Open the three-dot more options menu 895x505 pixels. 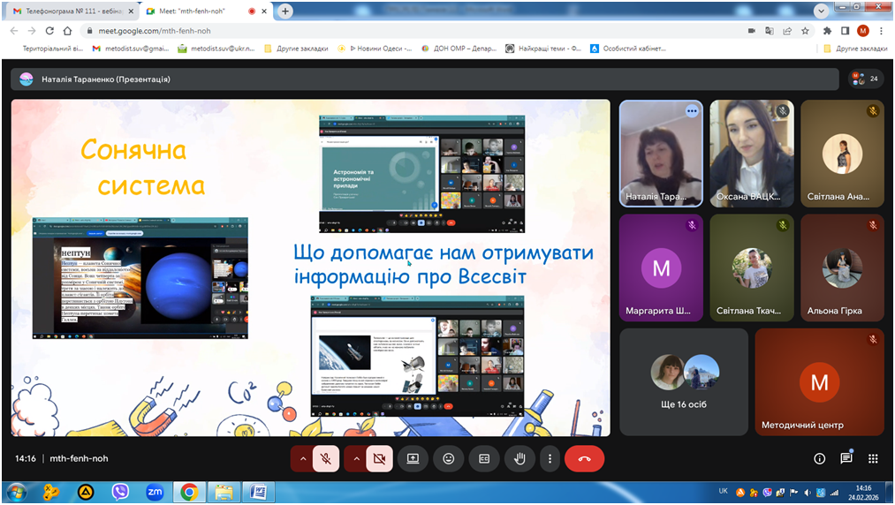(550, 459)
